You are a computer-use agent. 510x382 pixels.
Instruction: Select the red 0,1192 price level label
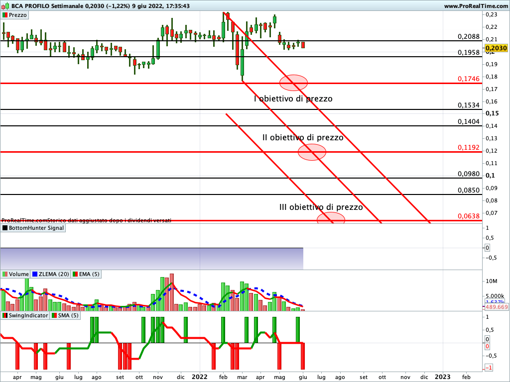pyautogui.click(x=468, y=148)
